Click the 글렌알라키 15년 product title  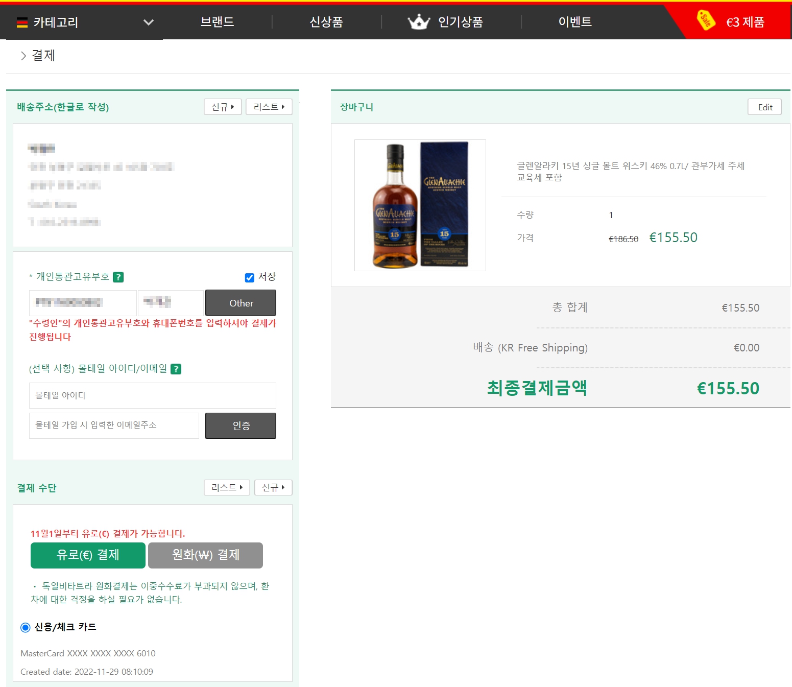coord(631,172)
